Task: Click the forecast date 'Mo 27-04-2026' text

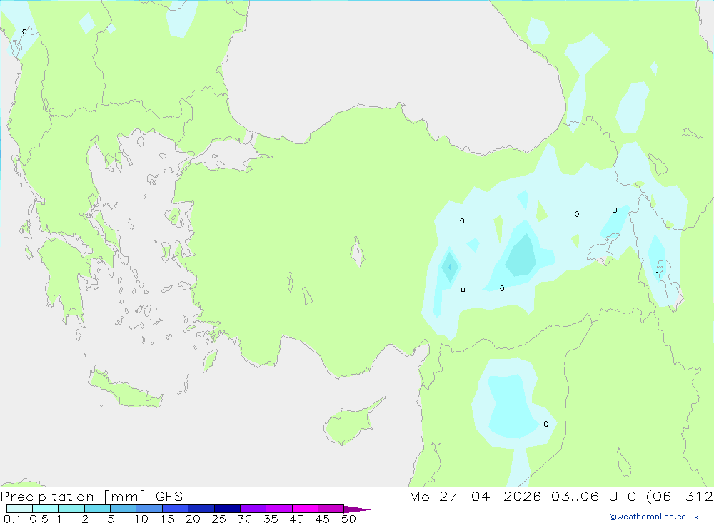Action: pos(475,496)
